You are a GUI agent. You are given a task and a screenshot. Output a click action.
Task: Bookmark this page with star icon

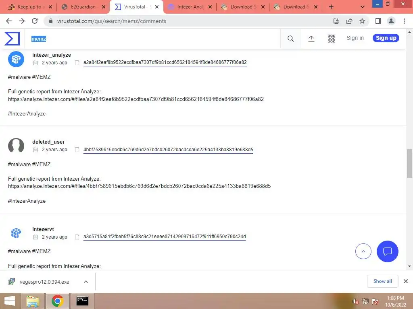click(362, 21)
